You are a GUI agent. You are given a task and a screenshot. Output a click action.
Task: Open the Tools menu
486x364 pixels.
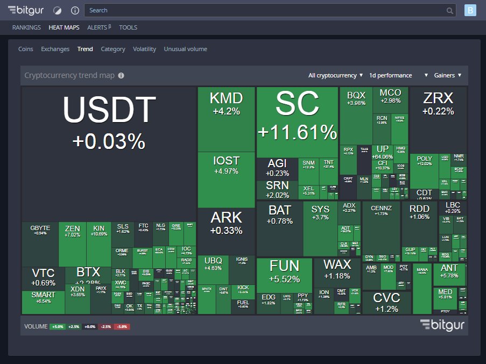click(x=128, y=27)
